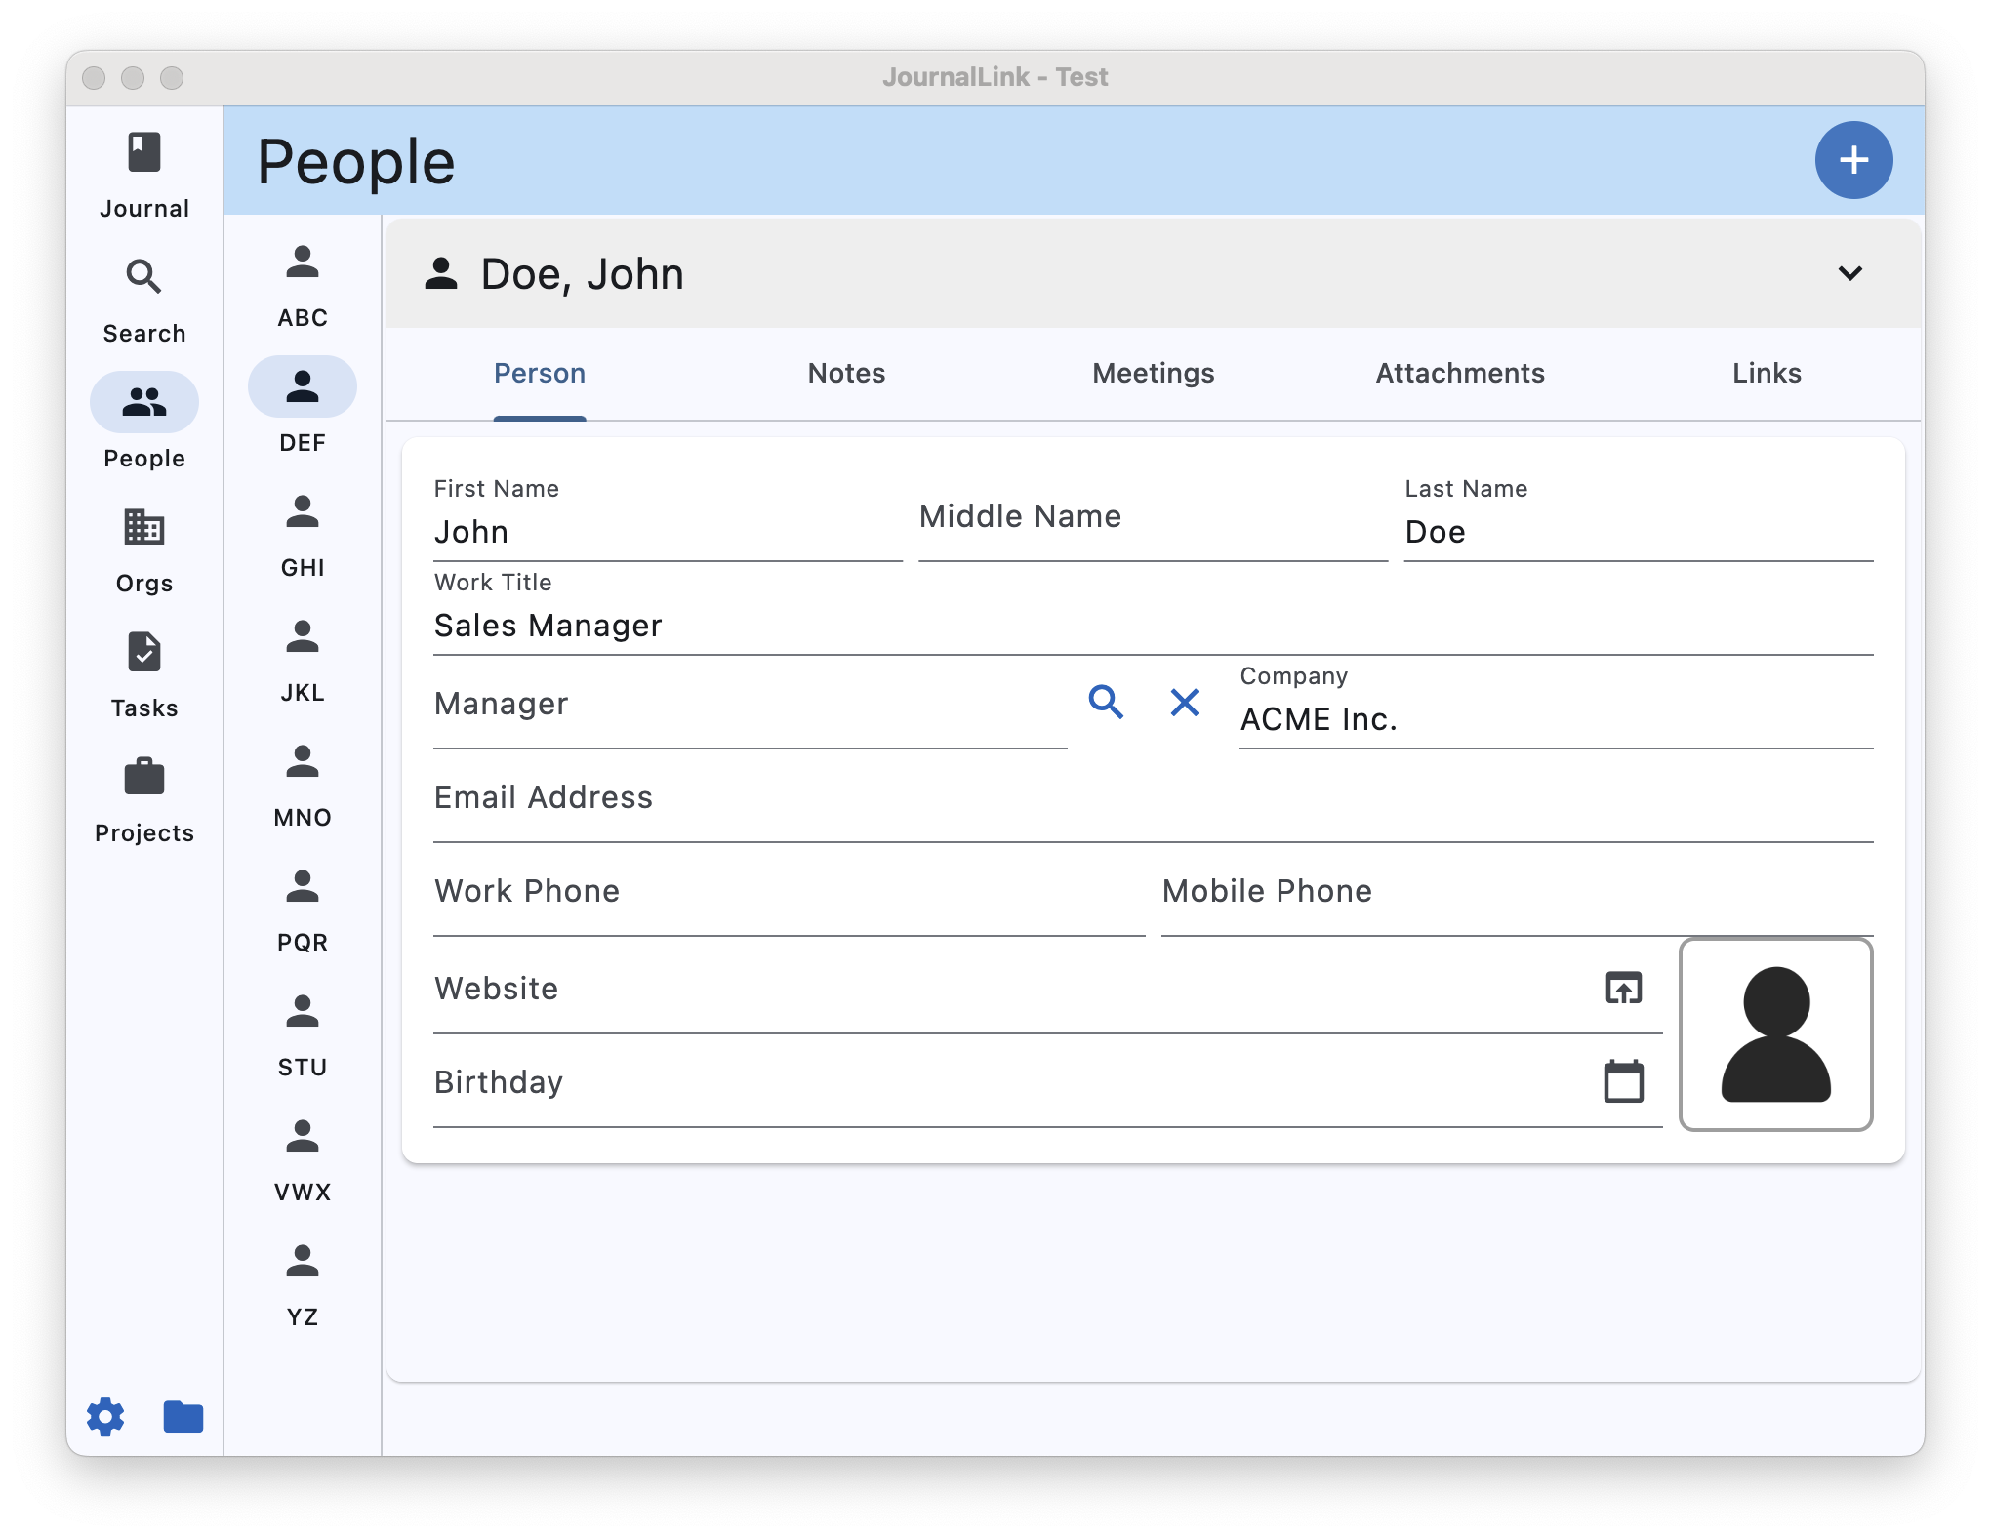
Task: Open the folder browser at bottom left
Action: pyautogui.click(x=183, y=1417)
